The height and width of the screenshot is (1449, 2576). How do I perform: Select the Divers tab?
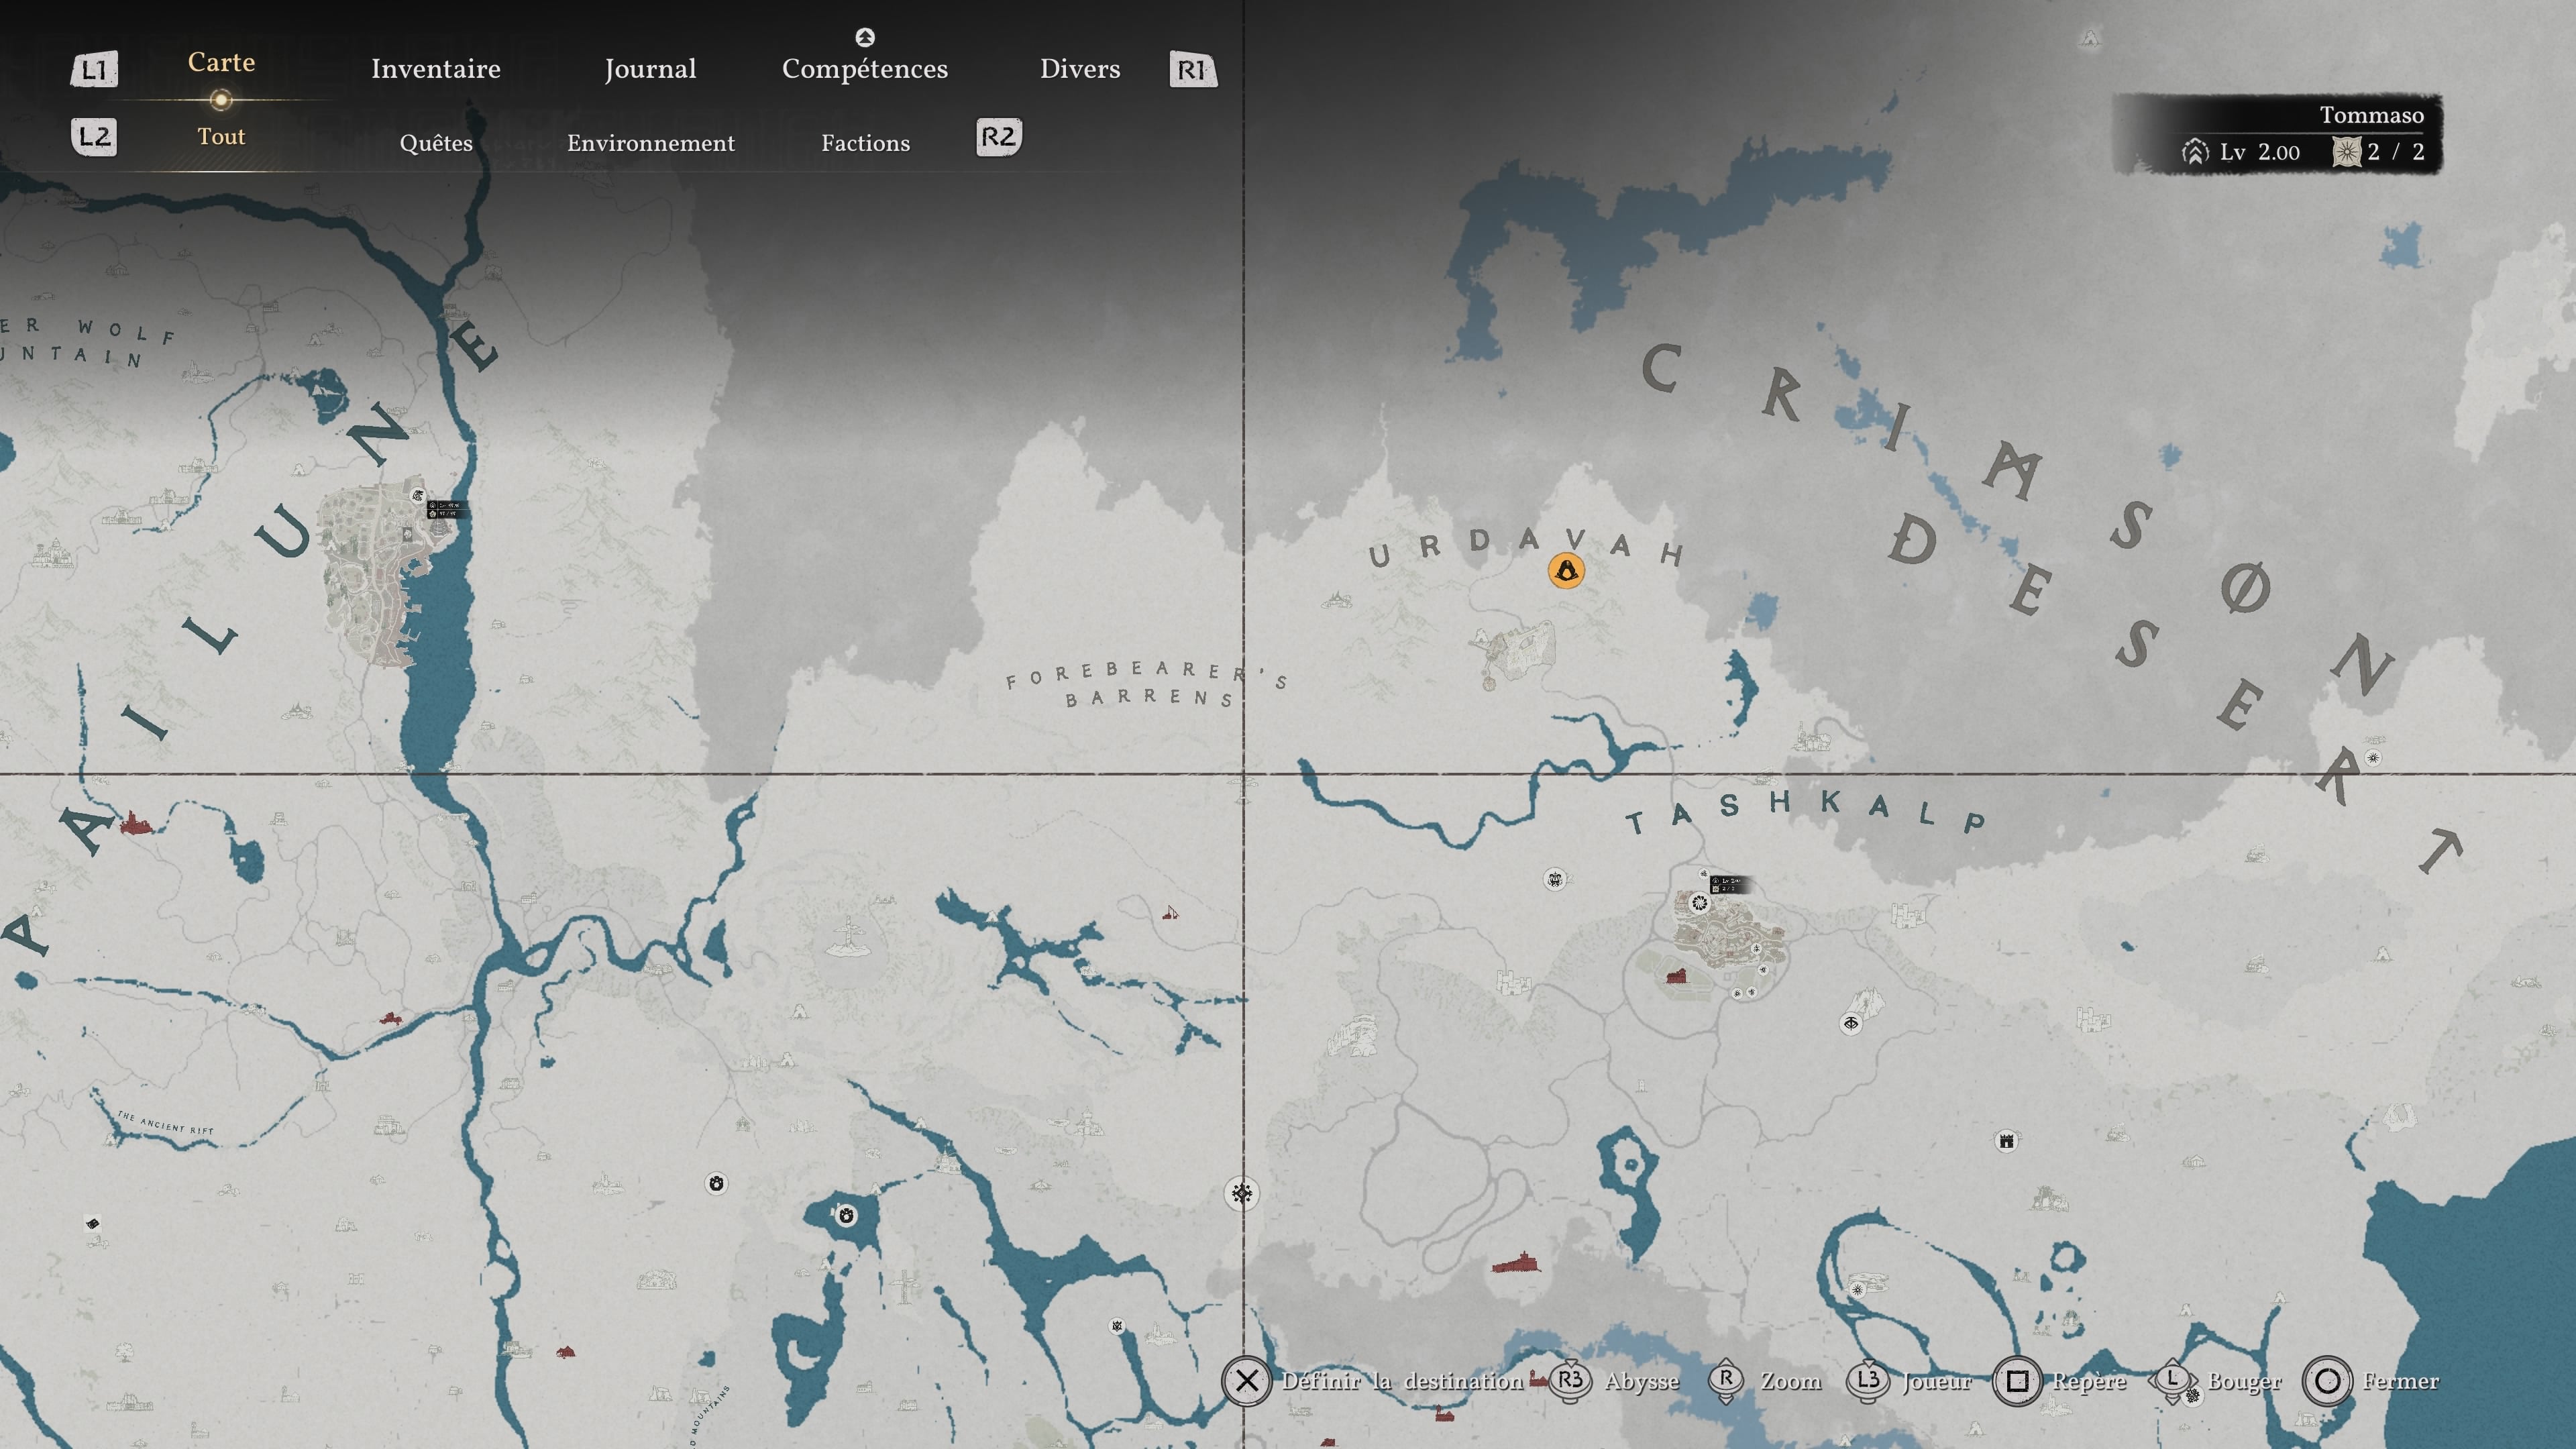point(1080,69)
